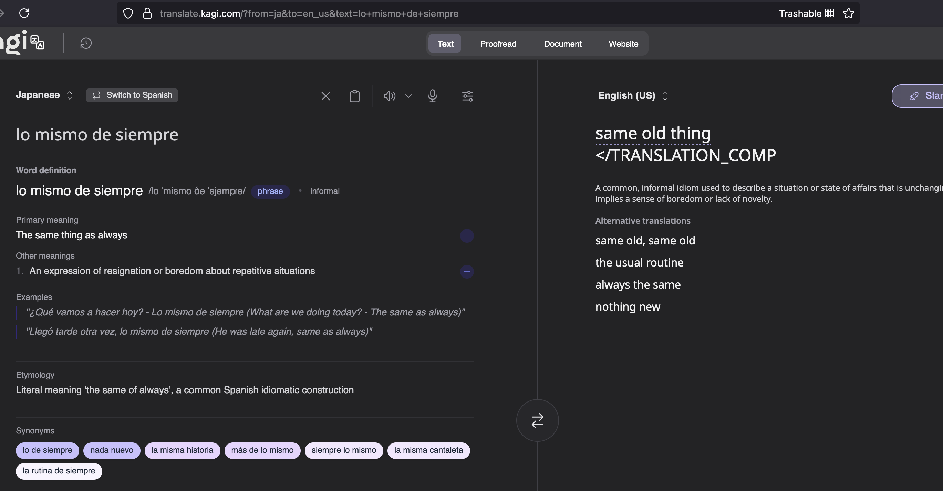Expand the other meaning plus button
943x491 pixels.
tap(467, 272)
